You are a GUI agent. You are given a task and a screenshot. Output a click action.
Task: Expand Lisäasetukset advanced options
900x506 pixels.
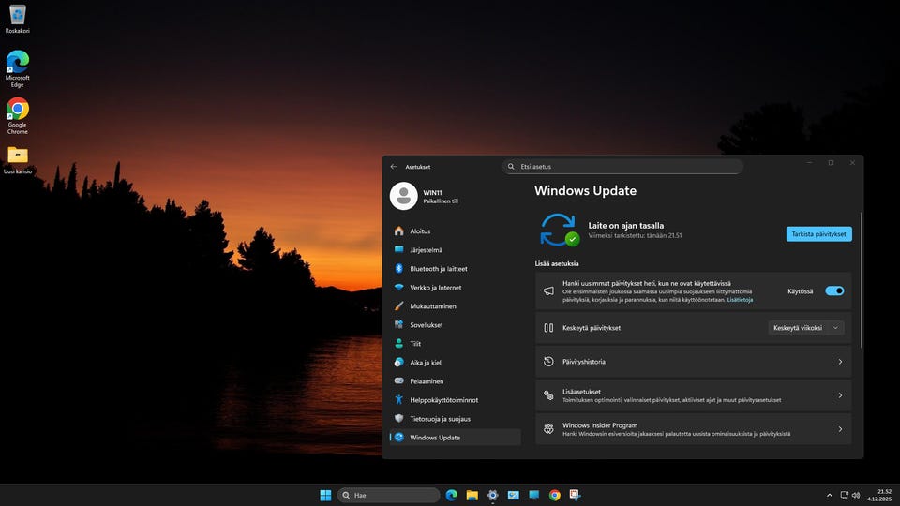click(x=693, y=395)
